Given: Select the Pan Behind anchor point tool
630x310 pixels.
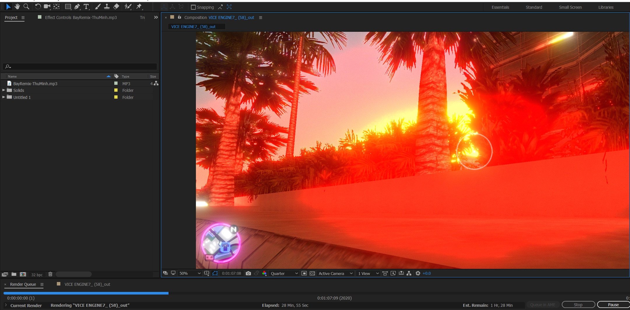Looking at the screenshot, I should [57, 6].
